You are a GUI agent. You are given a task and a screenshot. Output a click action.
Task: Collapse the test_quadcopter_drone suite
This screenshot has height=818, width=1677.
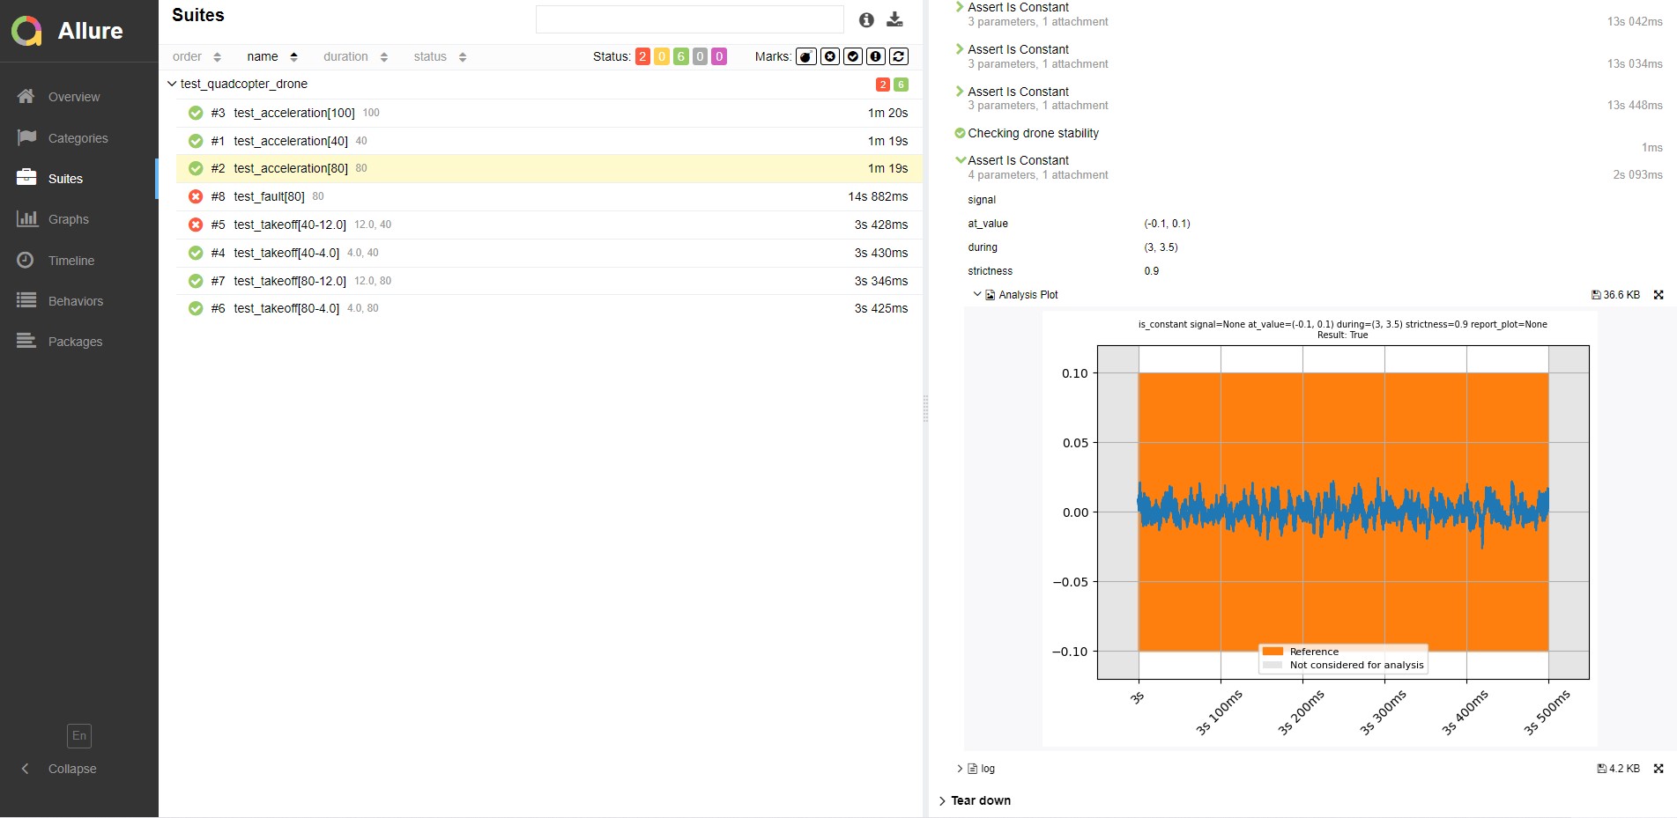coord(172,85)
